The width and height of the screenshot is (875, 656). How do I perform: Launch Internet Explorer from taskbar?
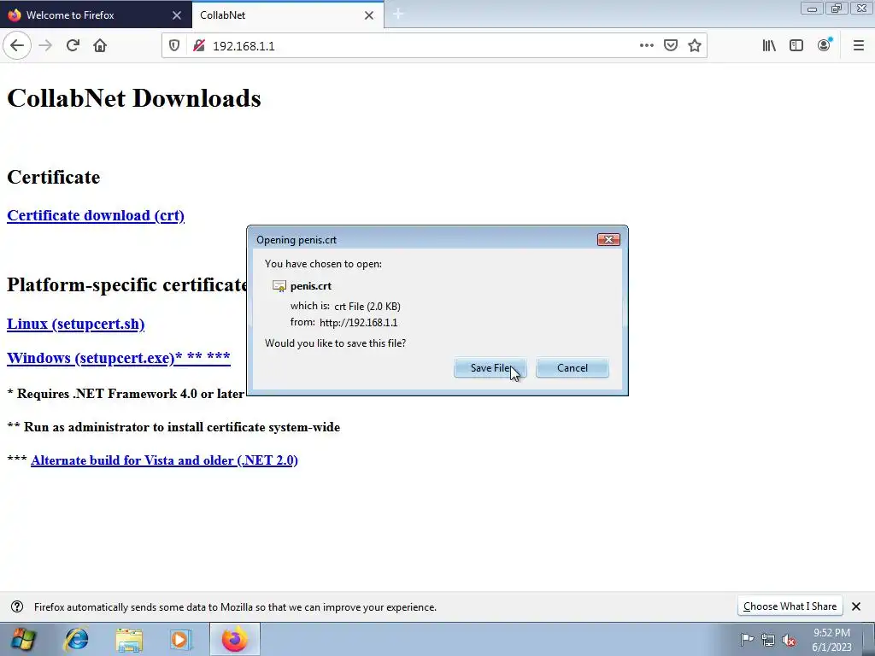[x=76, y=639]
